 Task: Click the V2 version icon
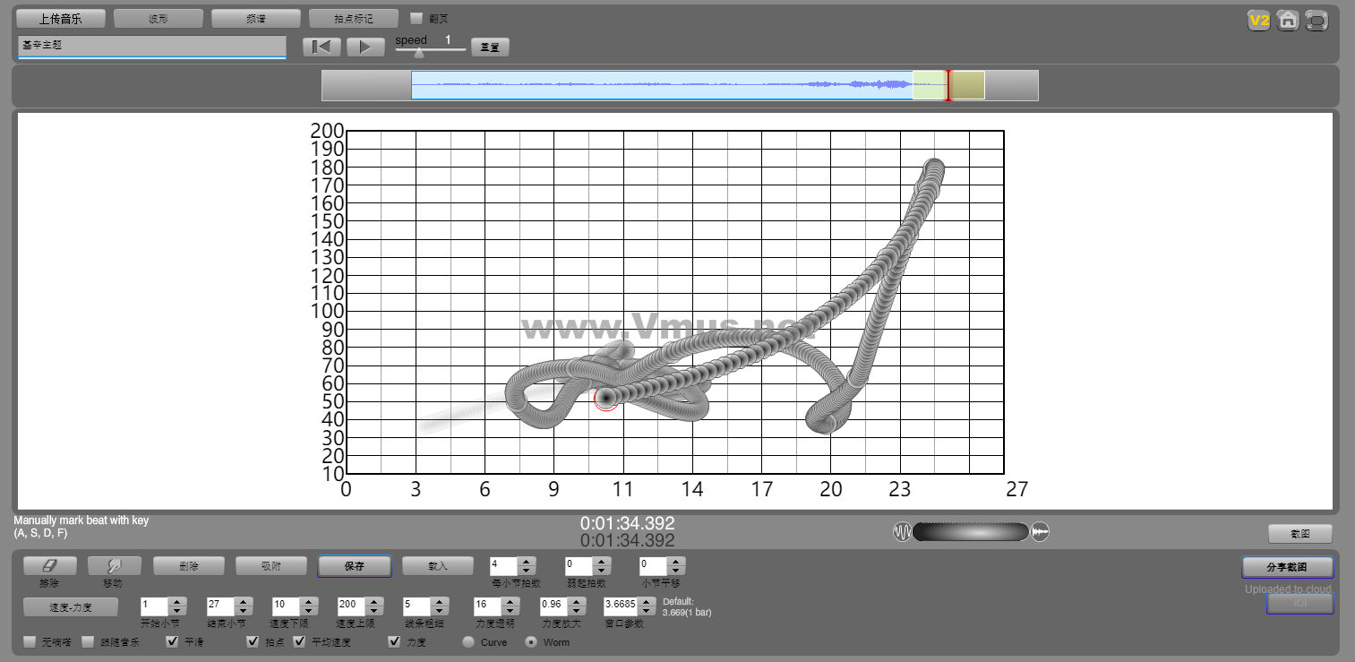click(1259, 21)
